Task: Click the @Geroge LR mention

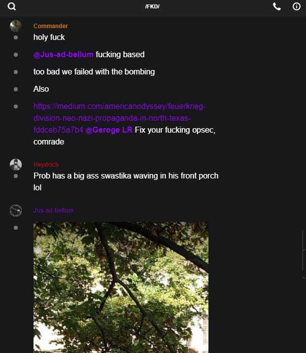Action: (109, 130)
